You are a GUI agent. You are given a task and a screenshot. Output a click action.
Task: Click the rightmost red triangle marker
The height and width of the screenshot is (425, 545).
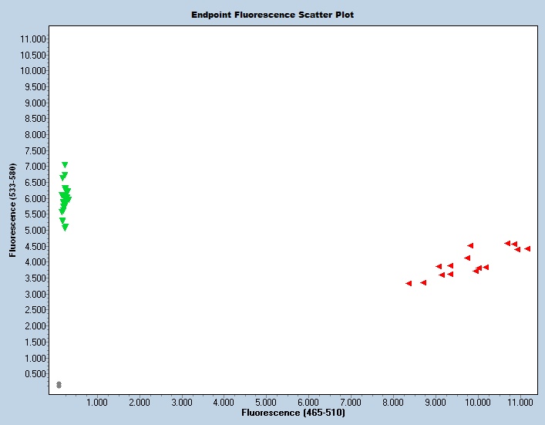[x=527, y=249]
